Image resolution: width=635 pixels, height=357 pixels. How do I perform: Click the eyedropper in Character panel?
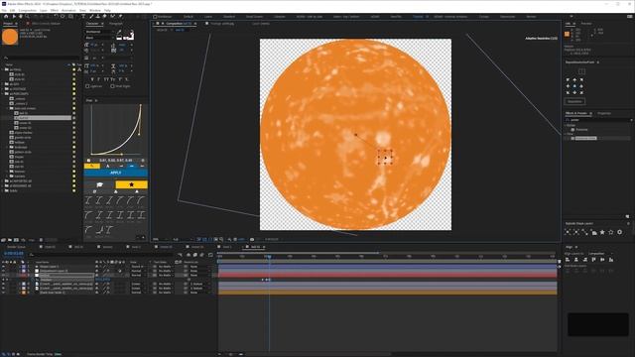tap(120, 32)
